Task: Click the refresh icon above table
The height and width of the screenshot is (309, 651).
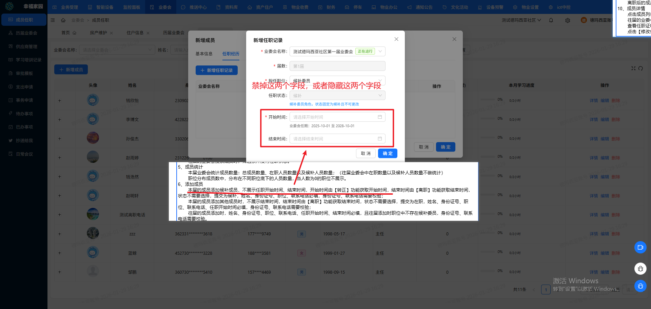Action: (x=640, y=69)
